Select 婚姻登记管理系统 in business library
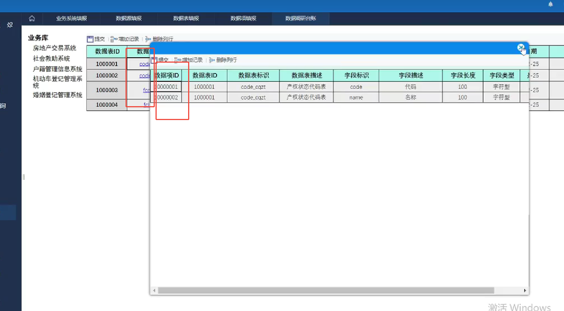This screenshot has height=311, width=564. point(58,95)
